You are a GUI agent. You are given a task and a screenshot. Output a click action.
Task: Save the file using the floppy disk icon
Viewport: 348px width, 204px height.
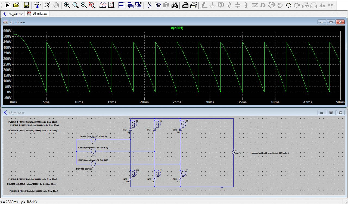(26, 5)
